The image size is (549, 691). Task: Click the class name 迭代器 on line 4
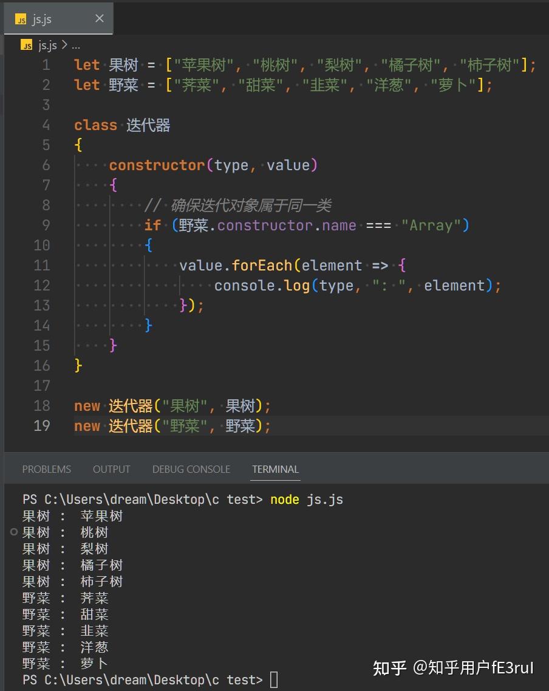coord(148,125)
